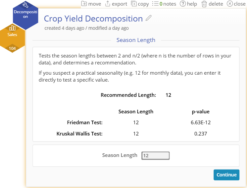Click the move icon in toolbar
Screen dimensions: 247x188
point(84,4)
